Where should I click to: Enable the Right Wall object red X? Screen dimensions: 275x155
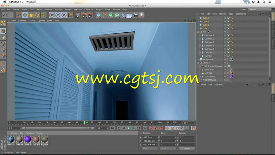click(x=229, y=70)
